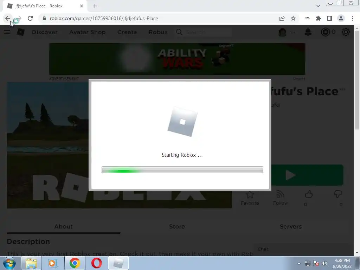Bookmark this page with the star icon

tap(293, 18)
